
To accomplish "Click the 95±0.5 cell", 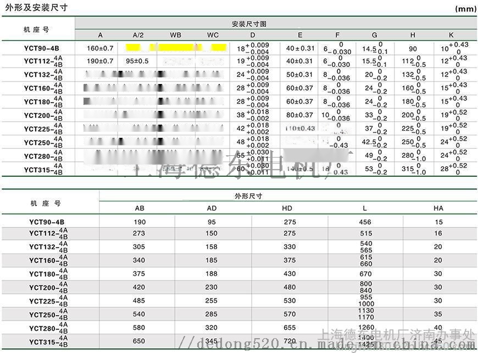I will [137, 61].
